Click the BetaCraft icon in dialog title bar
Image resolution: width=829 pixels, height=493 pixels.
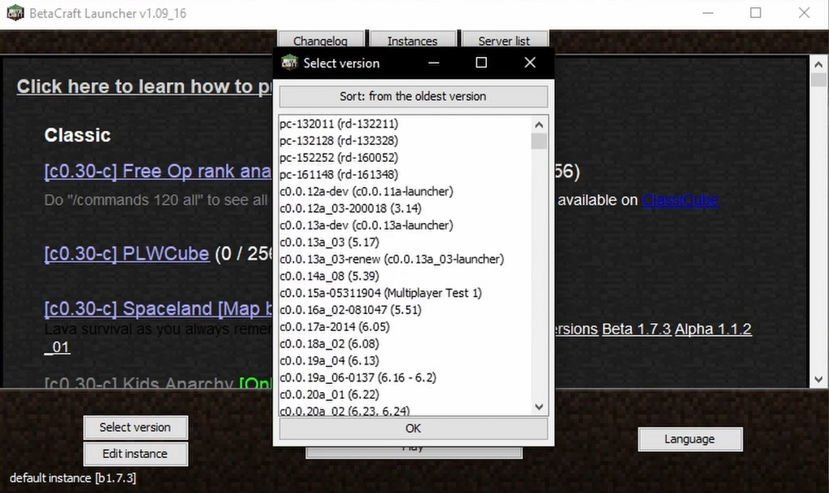point(289,63)
